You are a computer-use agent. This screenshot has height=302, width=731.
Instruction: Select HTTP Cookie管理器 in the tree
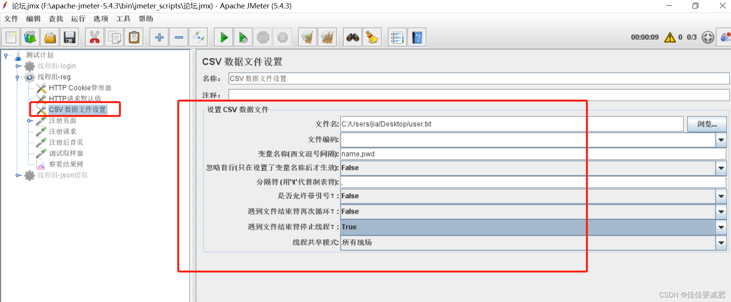tap(80, 88)
